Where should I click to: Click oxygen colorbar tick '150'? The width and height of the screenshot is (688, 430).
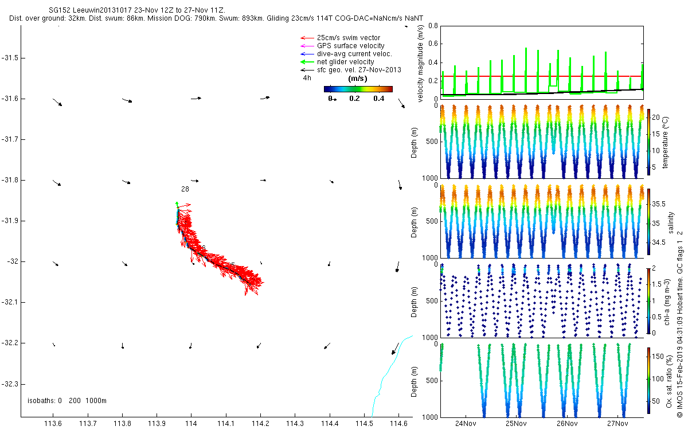pyautogui.click(x=658, y=357)
